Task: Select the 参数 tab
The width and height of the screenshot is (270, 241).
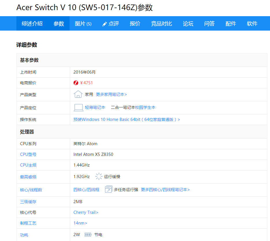Action: [x=59, y=23]
